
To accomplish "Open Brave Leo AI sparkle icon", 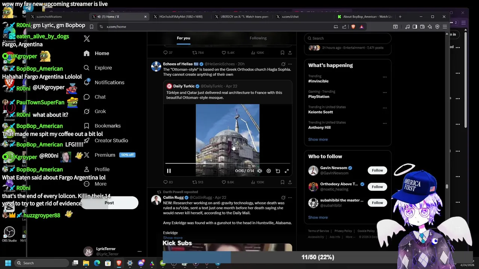I will click(430, 27).
